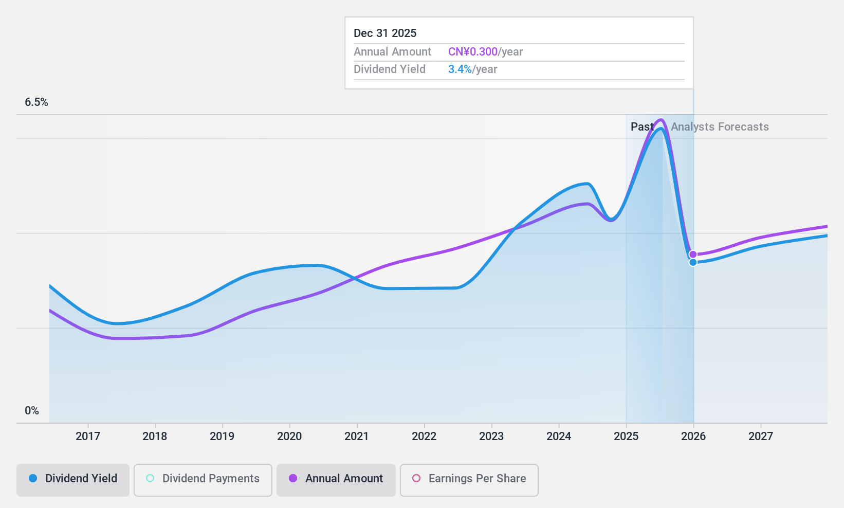Click the 2022 x-axis label
Screen dimensions: 844x508
424,437
